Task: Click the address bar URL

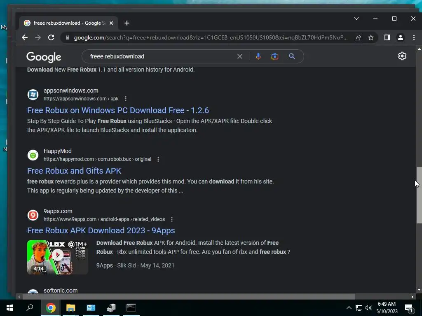Action: pos(211,37)
